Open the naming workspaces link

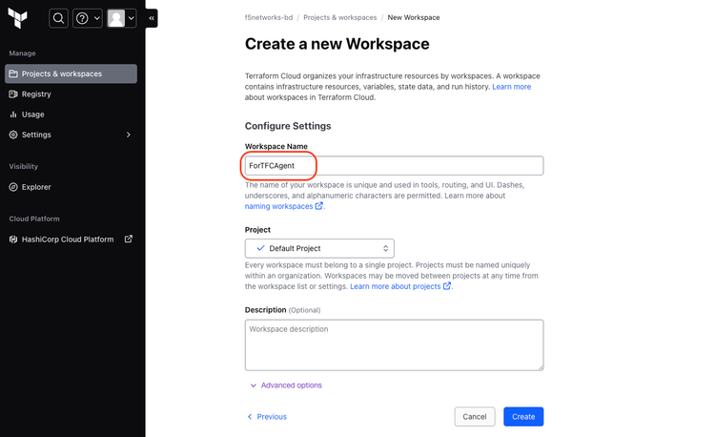[278, 206]
